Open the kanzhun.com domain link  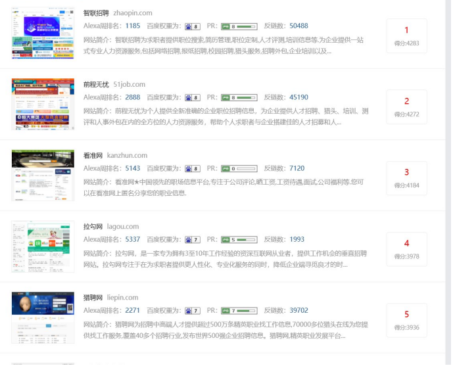pos(127,155)
